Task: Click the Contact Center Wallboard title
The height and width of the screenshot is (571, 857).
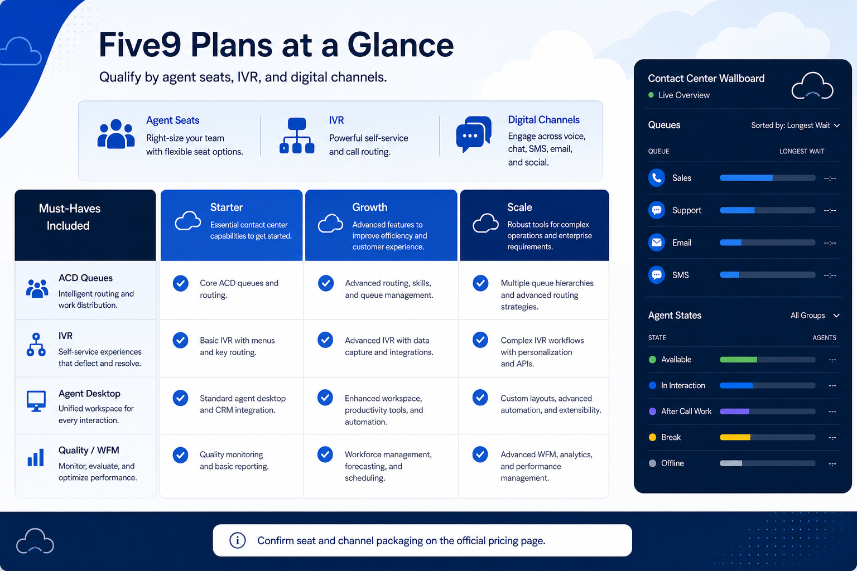Action: click(x=706, y=79)
